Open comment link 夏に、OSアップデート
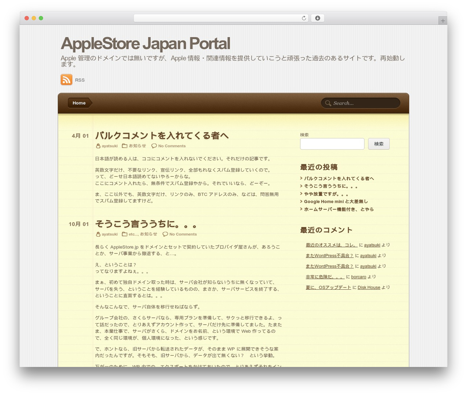The width and height of the screenshot is (467, 395). 328,288
